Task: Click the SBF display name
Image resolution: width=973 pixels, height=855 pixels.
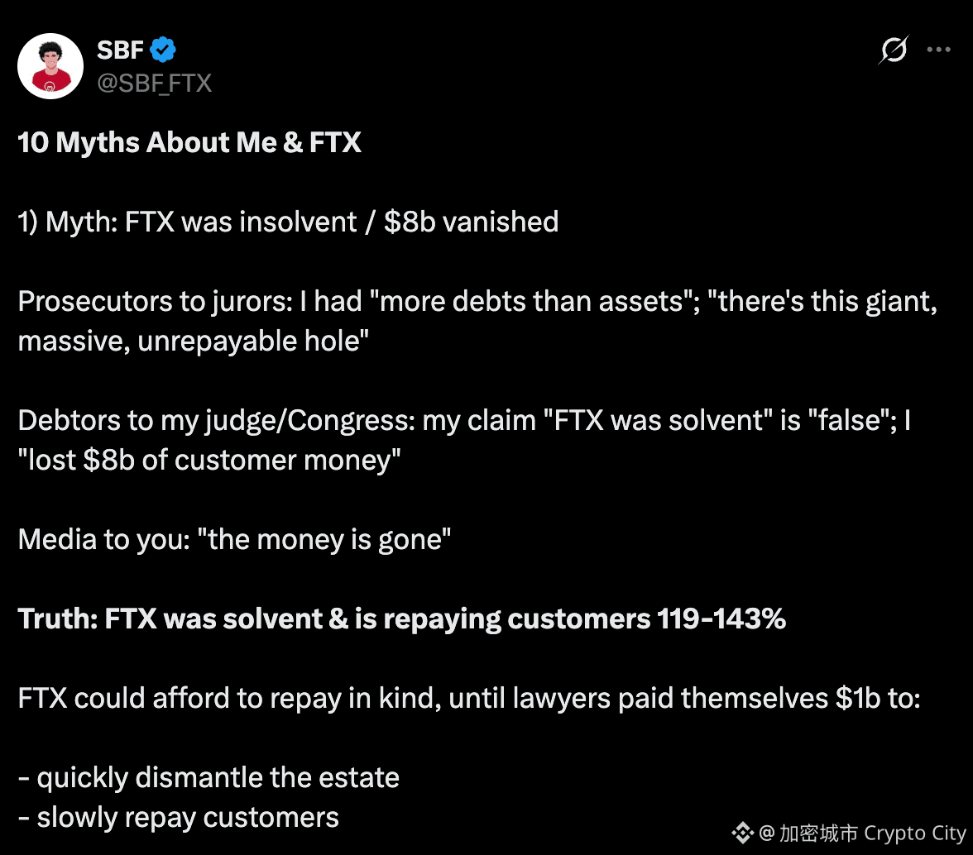Action: [x=119, y=50]
